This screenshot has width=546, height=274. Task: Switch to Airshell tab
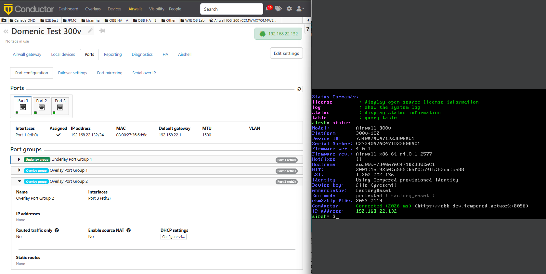point(185,54)
